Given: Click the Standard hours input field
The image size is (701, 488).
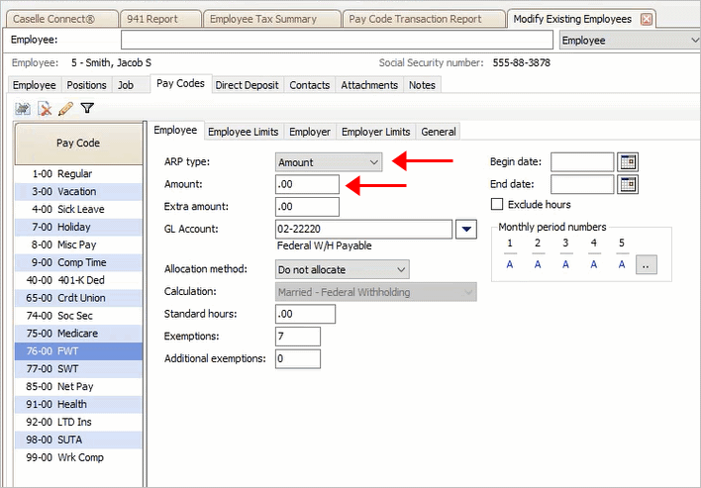Looking at the screenshot, I should tap(305, 314).
